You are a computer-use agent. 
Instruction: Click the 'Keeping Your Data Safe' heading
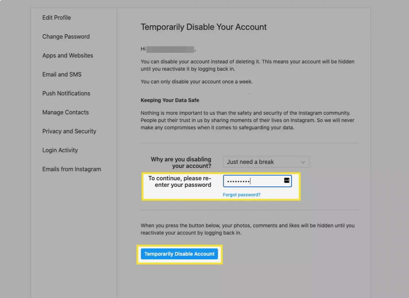(170, 100)
